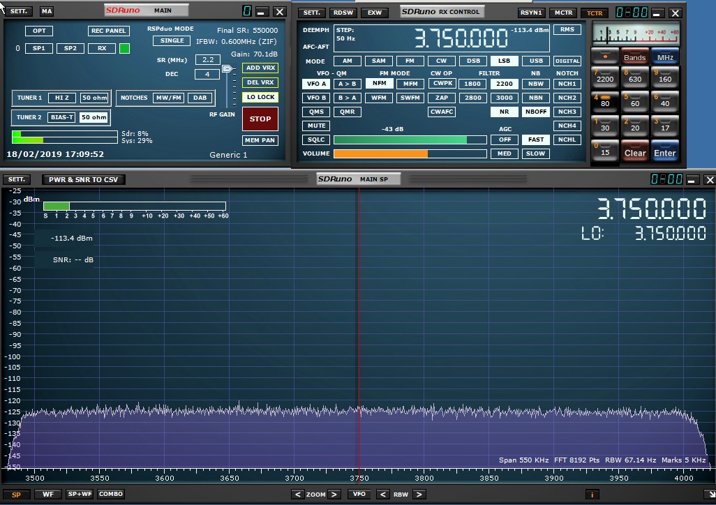Select keypad 6 / 40 band key
The height and width of the screenshot is (505, 716).
[x=665, y=101]
